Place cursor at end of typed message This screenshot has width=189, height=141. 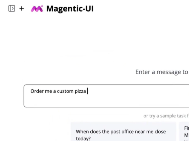[x=87, y=91]
